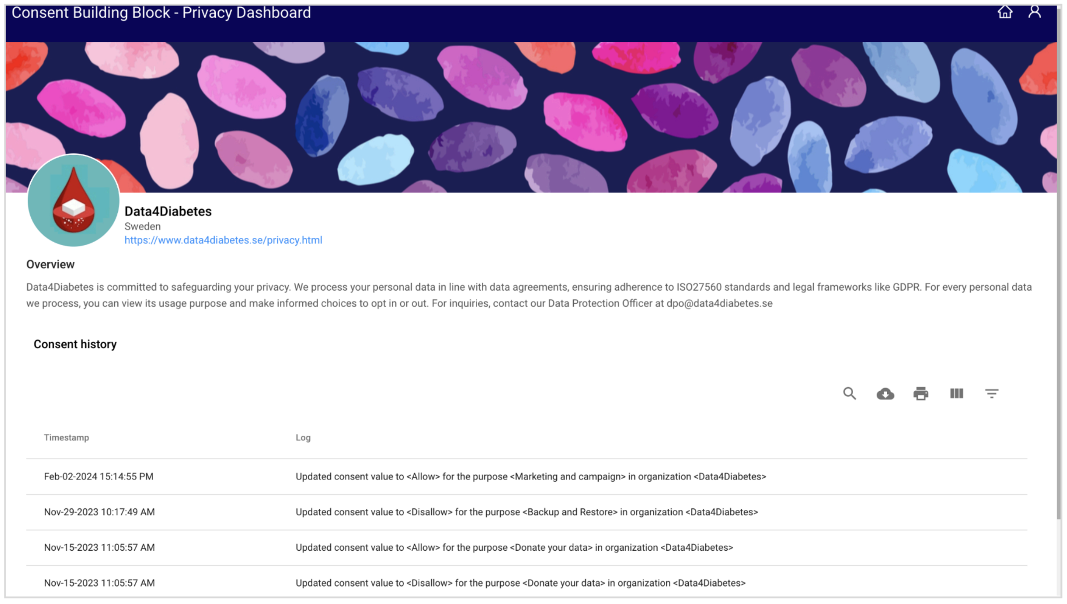Click the Nov-29-2023 10:17:49 AM timestamp
This screenshot has height=604, width=1067.
click(99, 512)
